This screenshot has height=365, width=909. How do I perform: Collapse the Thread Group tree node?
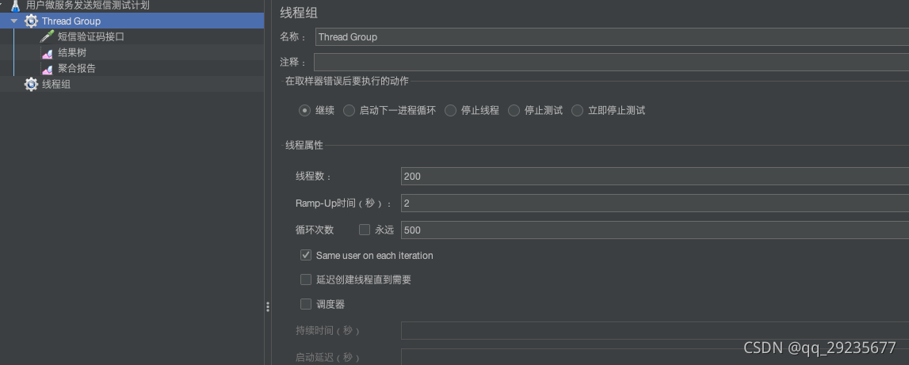pyautogui.click(x=14, y=21)
